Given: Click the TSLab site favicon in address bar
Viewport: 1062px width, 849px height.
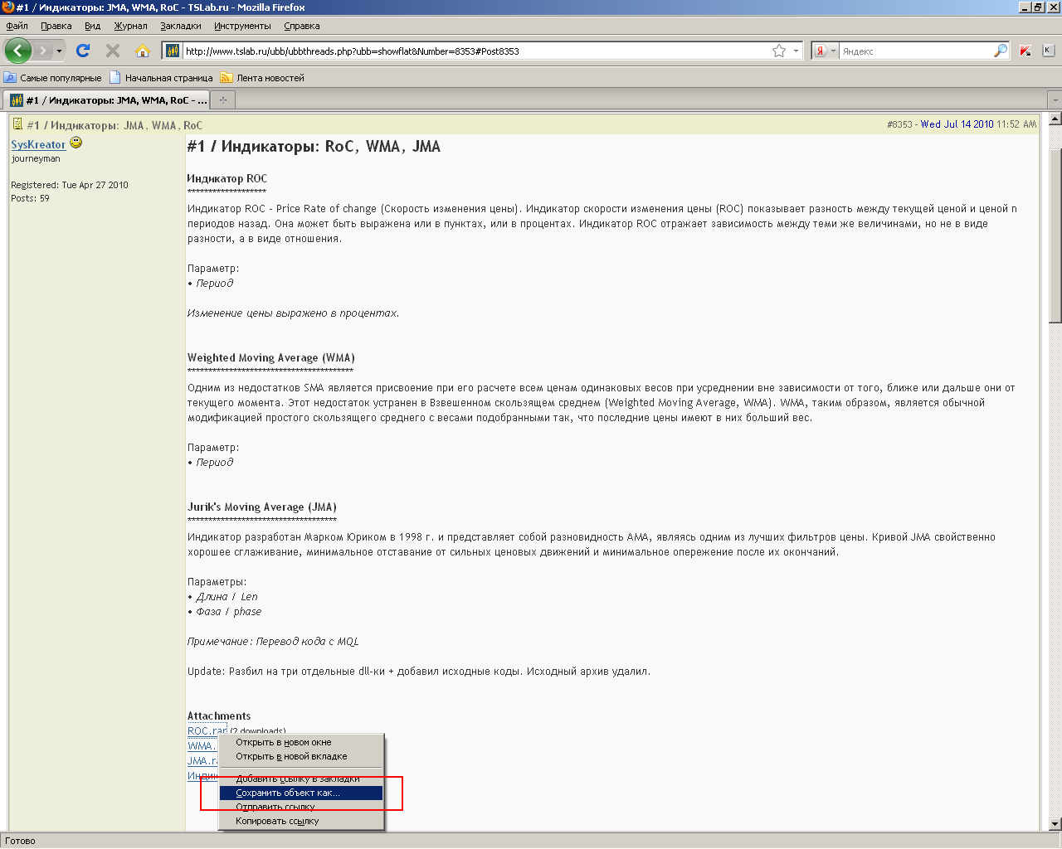Looking at the screenshot, I should coord(173,51).
